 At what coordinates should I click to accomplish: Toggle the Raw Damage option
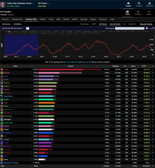(x=84, y=24)
